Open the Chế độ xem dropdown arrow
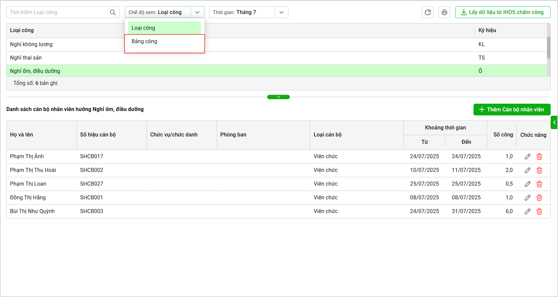The height and width of the screenshot is (297, 558). tap(197, 12)
